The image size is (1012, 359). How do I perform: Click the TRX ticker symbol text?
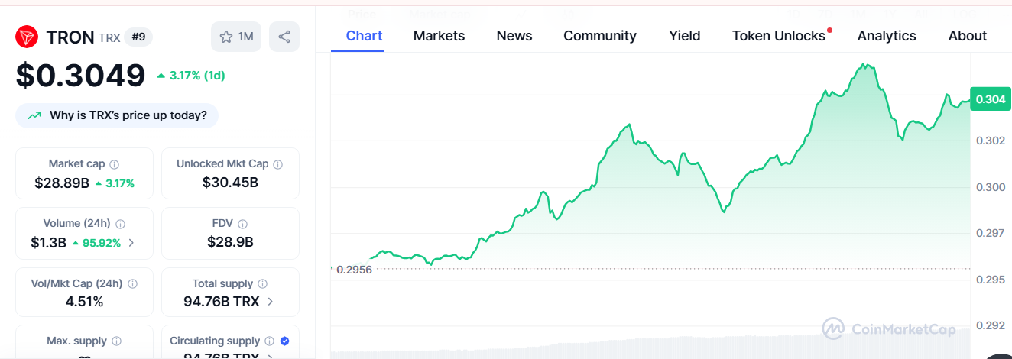coord(109,37)
